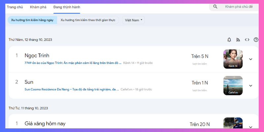Click the Trên 5 N search count
This screenshot has width=264, height=132.
(x=200, y=56)
